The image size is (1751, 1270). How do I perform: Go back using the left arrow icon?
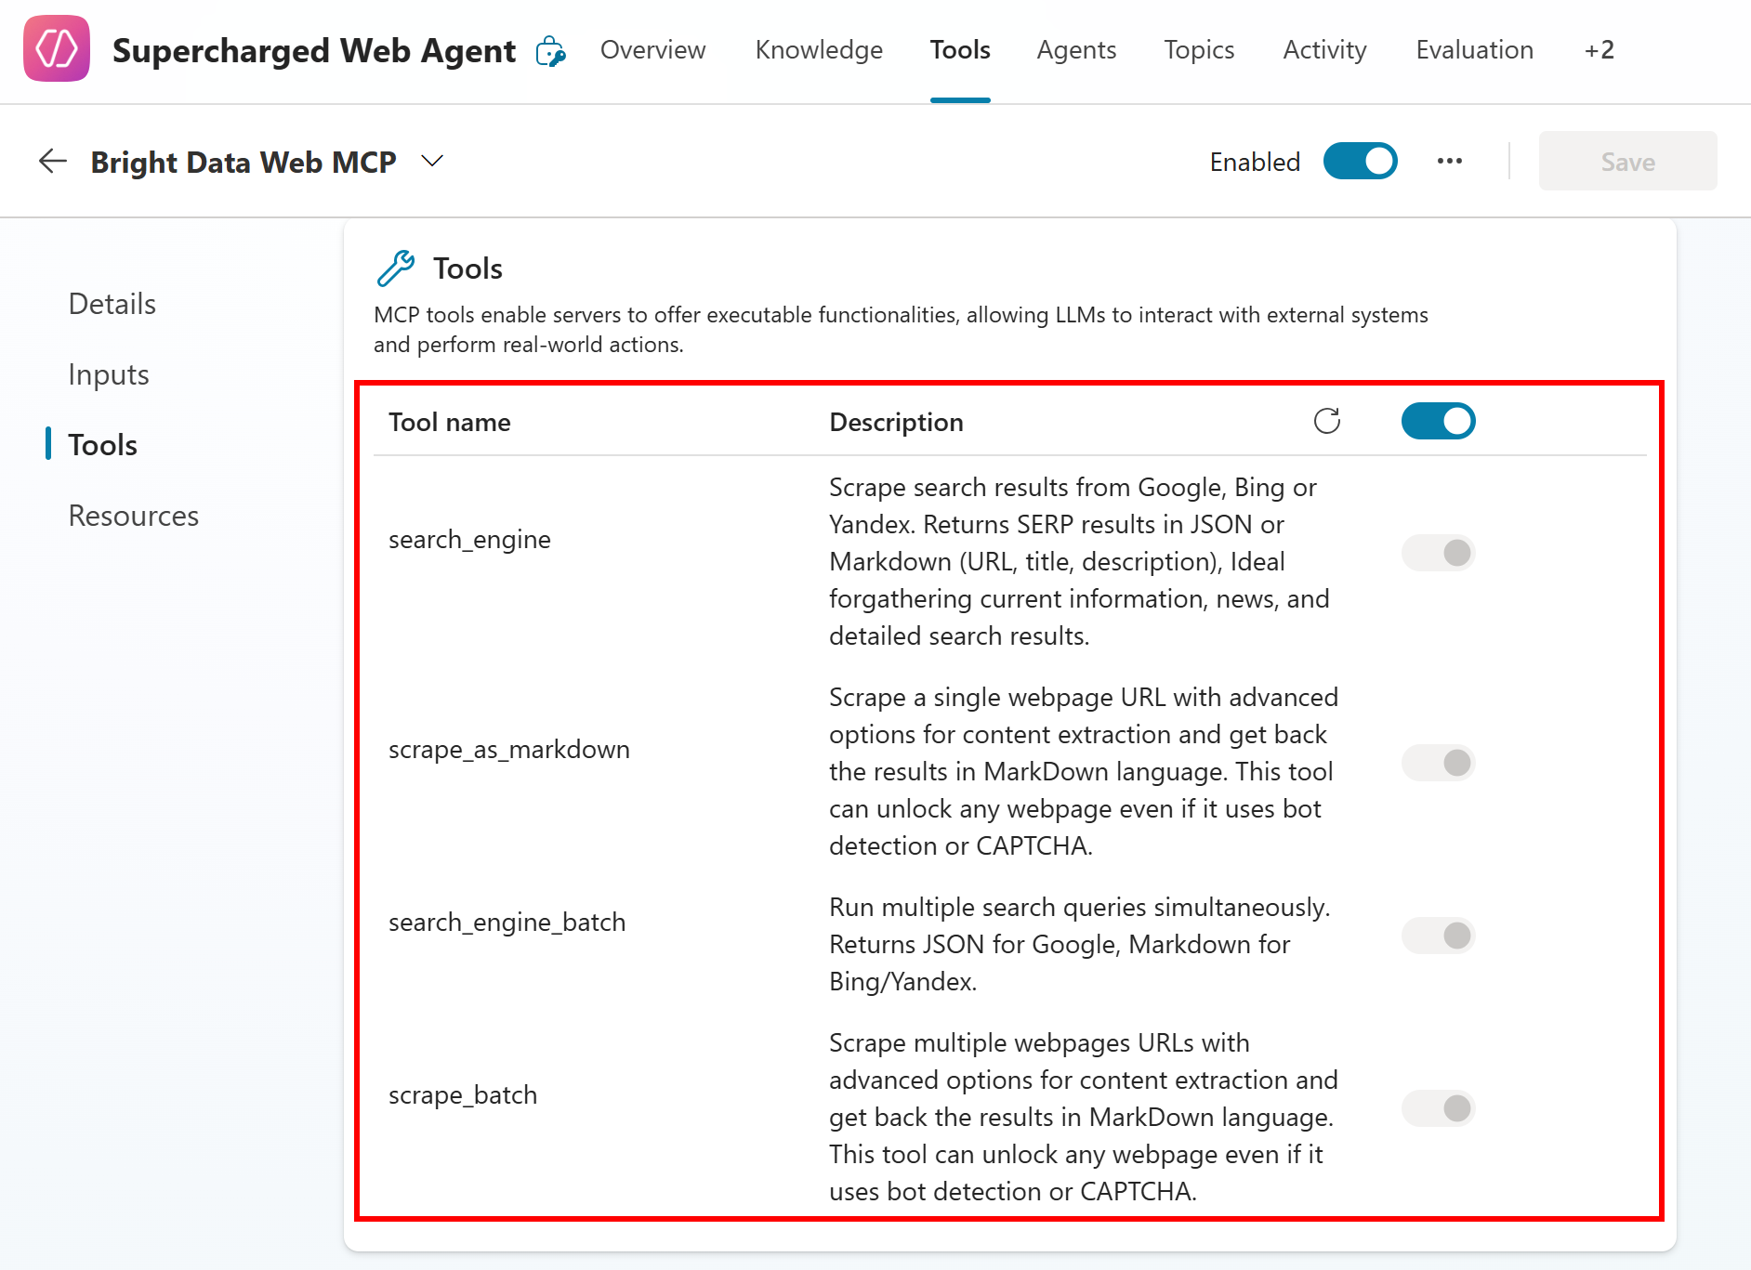53,162
